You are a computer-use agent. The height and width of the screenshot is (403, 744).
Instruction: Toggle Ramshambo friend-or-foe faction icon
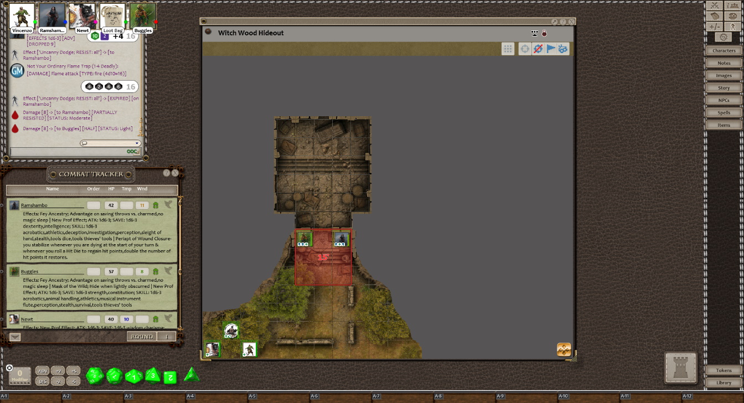pos(156,205)
